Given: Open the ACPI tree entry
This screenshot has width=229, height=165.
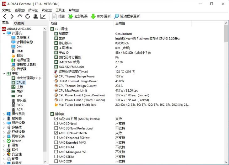Looking at the screenshot, I should [x=20, y=109].
